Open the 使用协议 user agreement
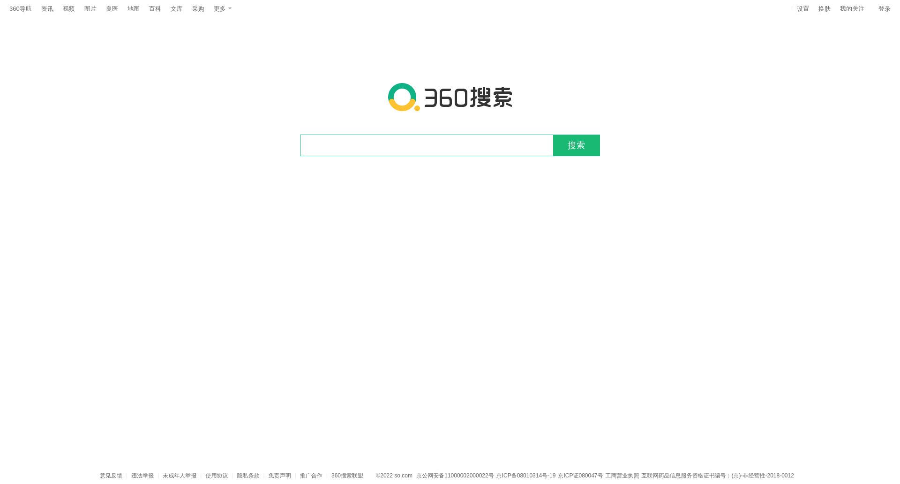This screenshot has width=900, height=484. 217,476
